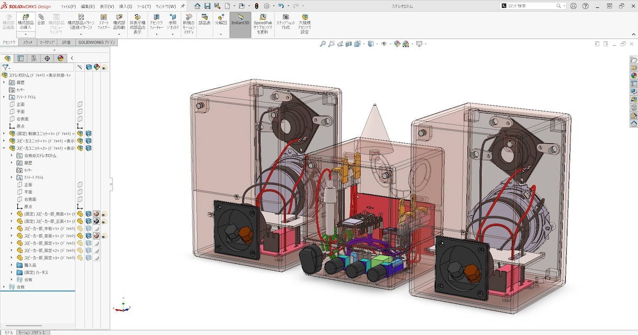Toggle visibility eye for スピーカー部_側面<1>
Viewport: 638px width, 335px height.
click(104, 214)
